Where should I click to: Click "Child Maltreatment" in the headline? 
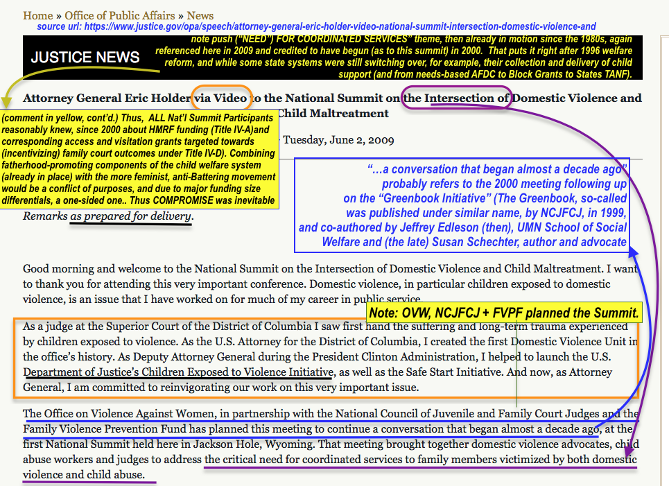[333, 114]
